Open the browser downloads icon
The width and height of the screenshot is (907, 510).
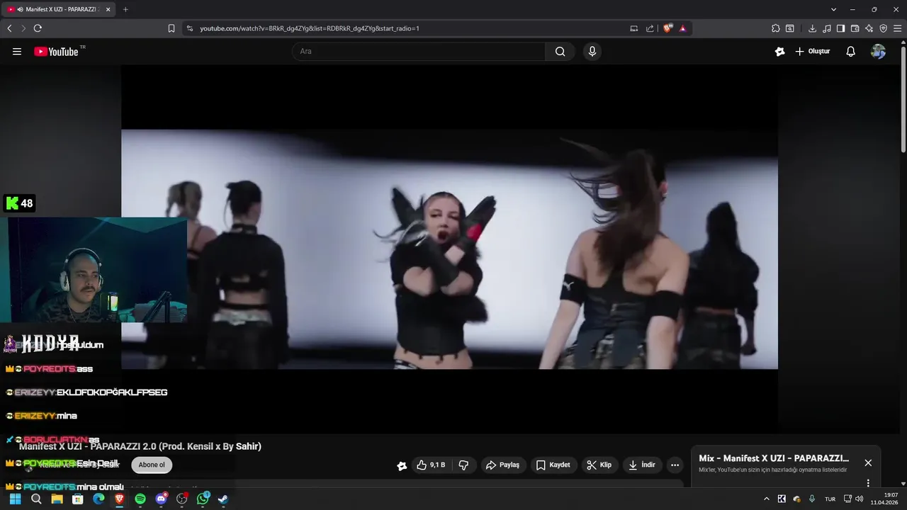coord(812,28)
